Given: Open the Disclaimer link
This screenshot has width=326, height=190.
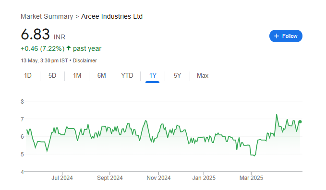Looking at the screenshot, I should coord(85,60).
